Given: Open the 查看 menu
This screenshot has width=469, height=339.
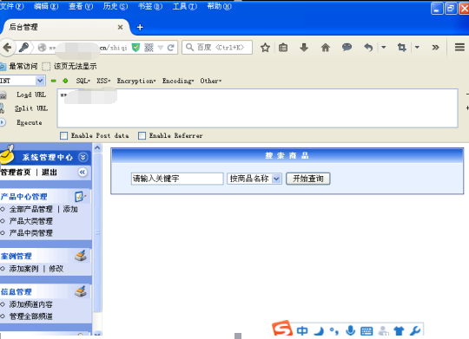Looking at the screenshot, I should 81,6.
